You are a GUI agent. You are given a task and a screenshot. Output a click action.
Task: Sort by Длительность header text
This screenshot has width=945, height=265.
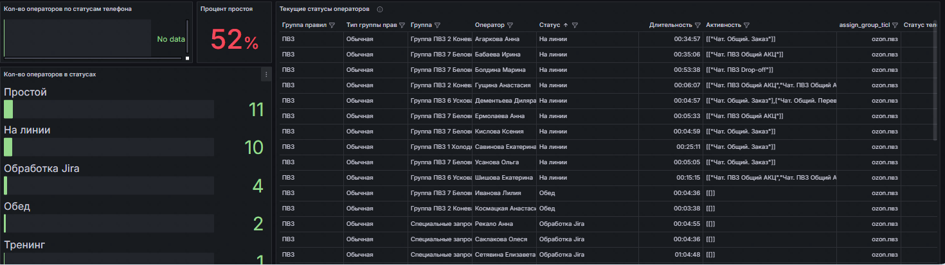tap(670, 26)
